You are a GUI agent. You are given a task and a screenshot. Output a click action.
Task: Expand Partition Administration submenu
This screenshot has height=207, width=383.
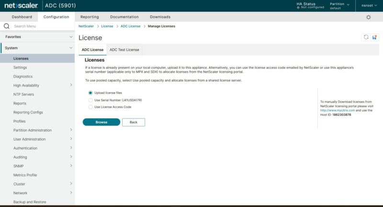(x=71, y=130)
